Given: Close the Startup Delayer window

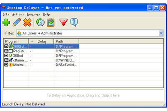Looking at the screenshot, I should [163, 8].
